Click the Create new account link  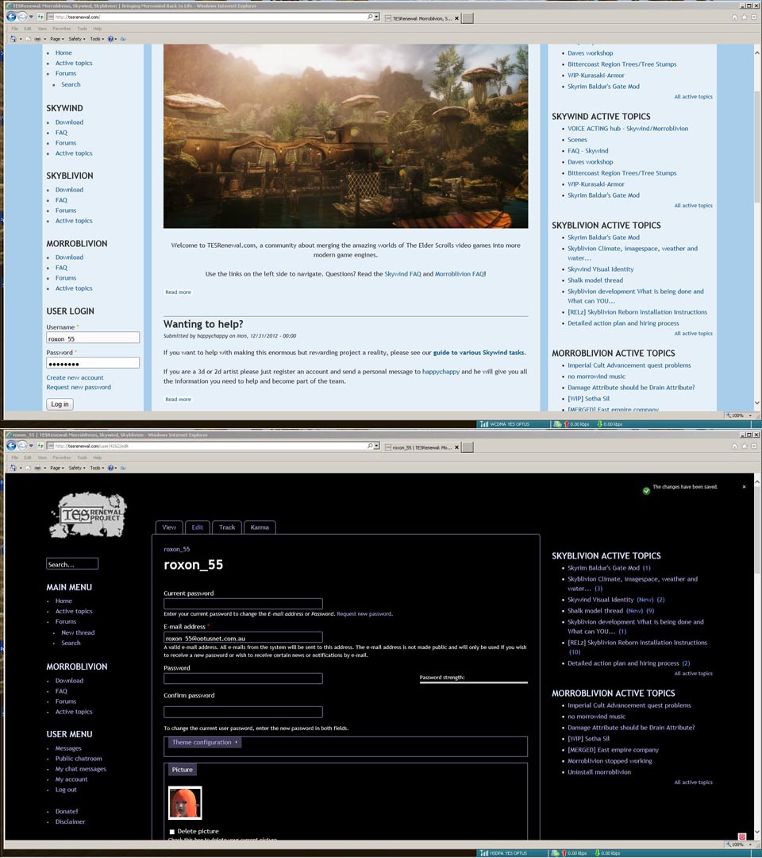click(75, 377)
